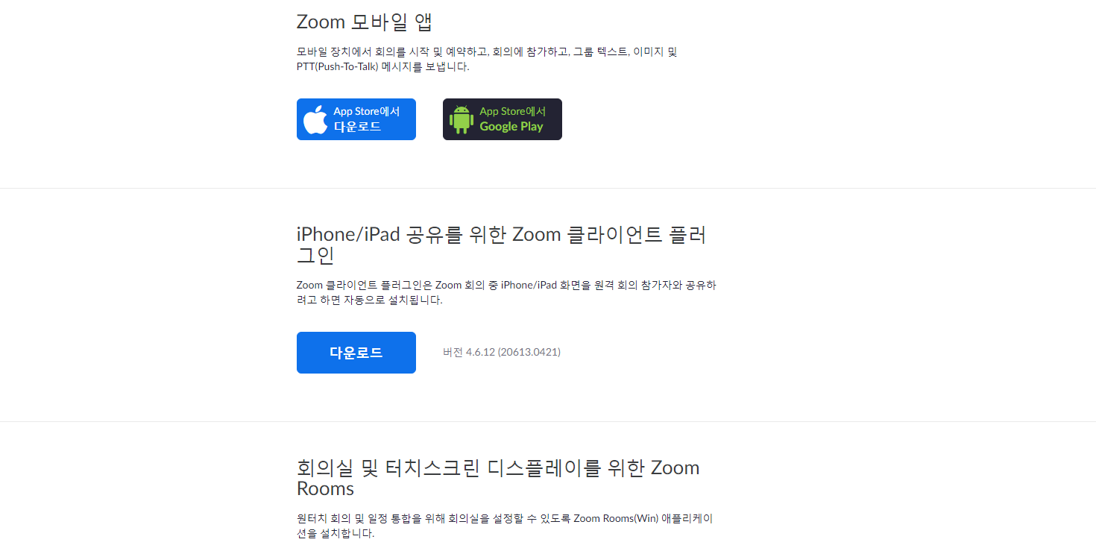Click divider line above Zoom Rooms section
Image resolution: width=1096 pixels, height=551 pixels.
click(548, 421)
